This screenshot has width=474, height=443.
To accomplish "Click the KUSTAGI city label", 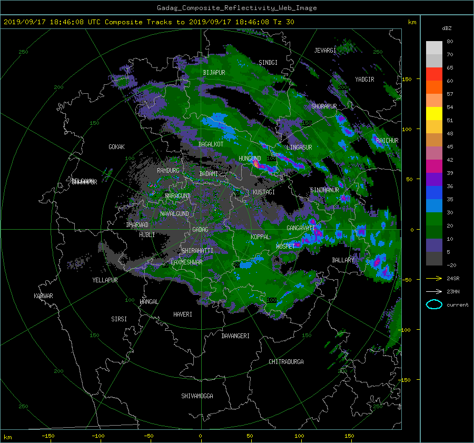I will coord(264,192).
